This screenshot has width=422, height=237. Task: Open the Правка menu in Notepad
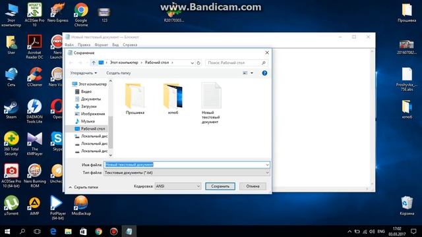(84, 45)
